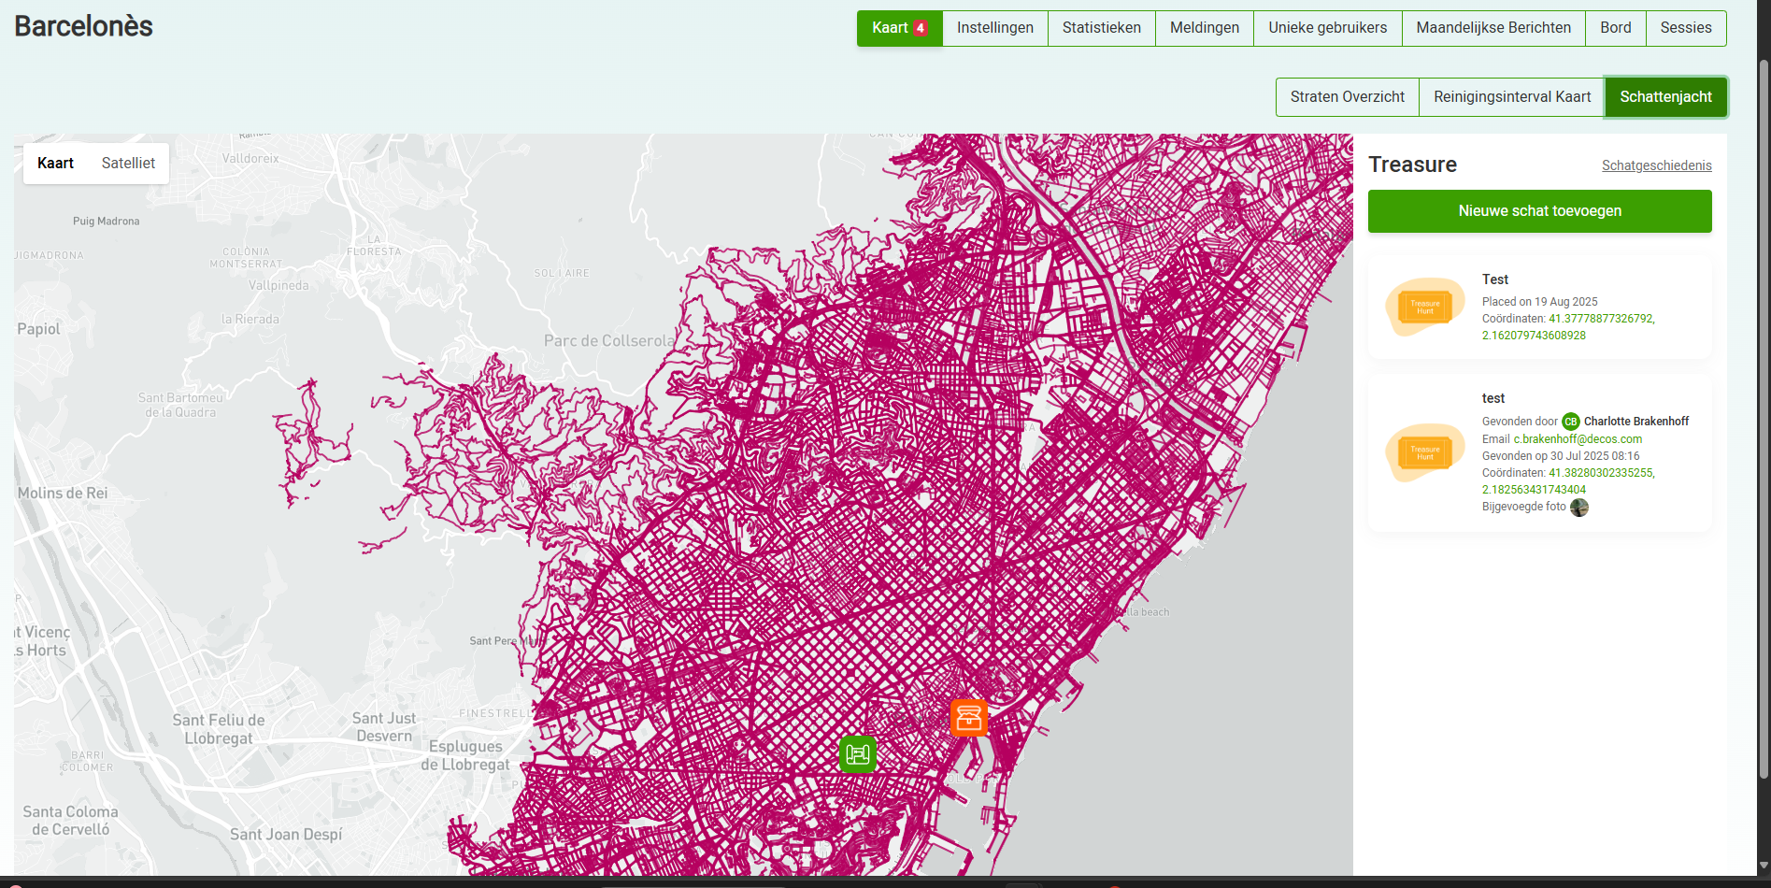Click the Treasure Hunt ticket icon for Test

pyautogui.click(x=1424, y=307)
